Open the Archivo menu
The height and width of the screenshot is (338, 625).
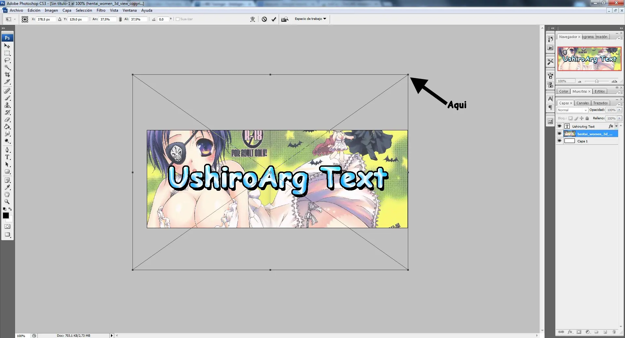(16, 10)
